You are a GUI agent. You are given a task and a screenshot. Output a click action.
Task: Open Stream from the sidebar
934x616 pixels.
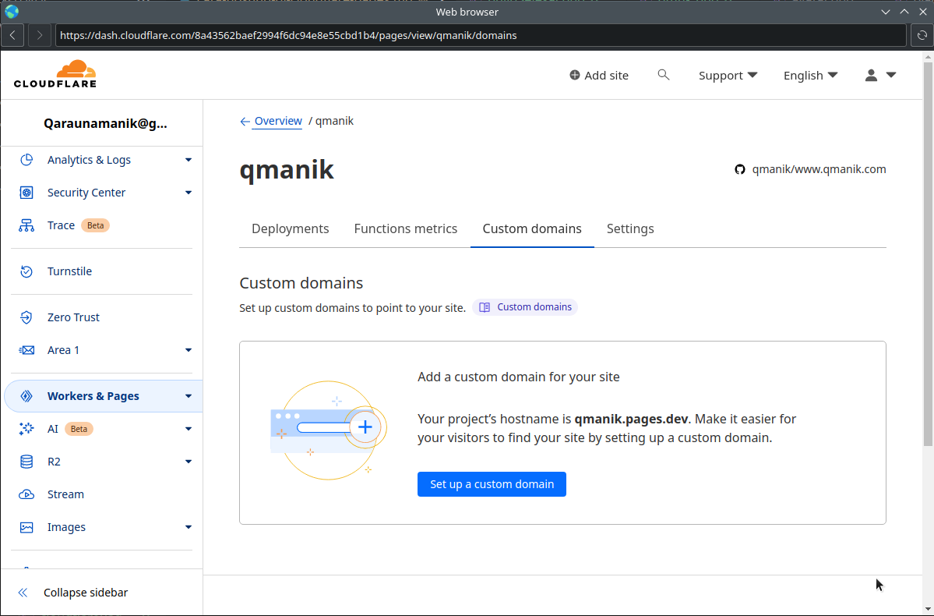pos(65,494)
